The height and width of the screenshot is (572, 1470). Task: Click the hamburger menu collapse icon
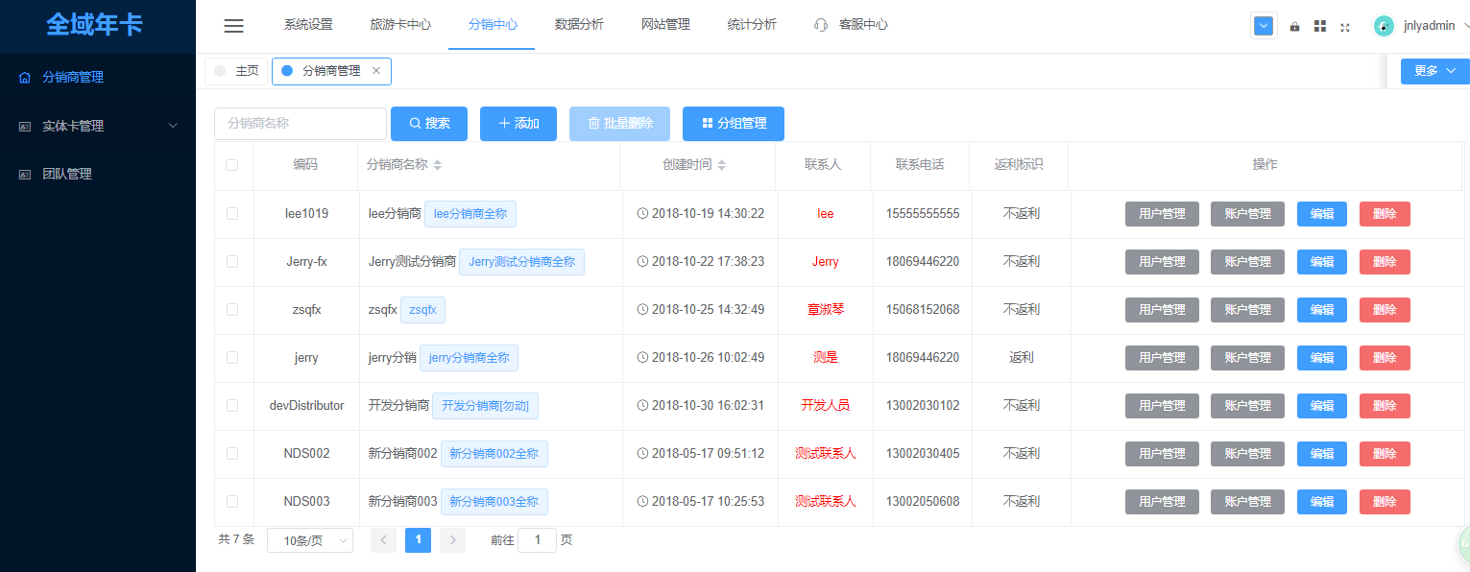[233, 26]
